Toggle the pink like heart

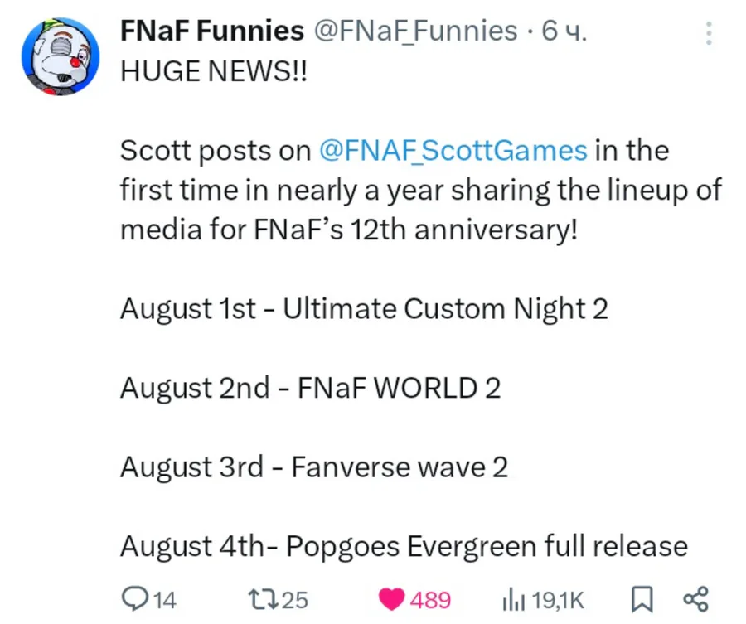coord(391,599)
